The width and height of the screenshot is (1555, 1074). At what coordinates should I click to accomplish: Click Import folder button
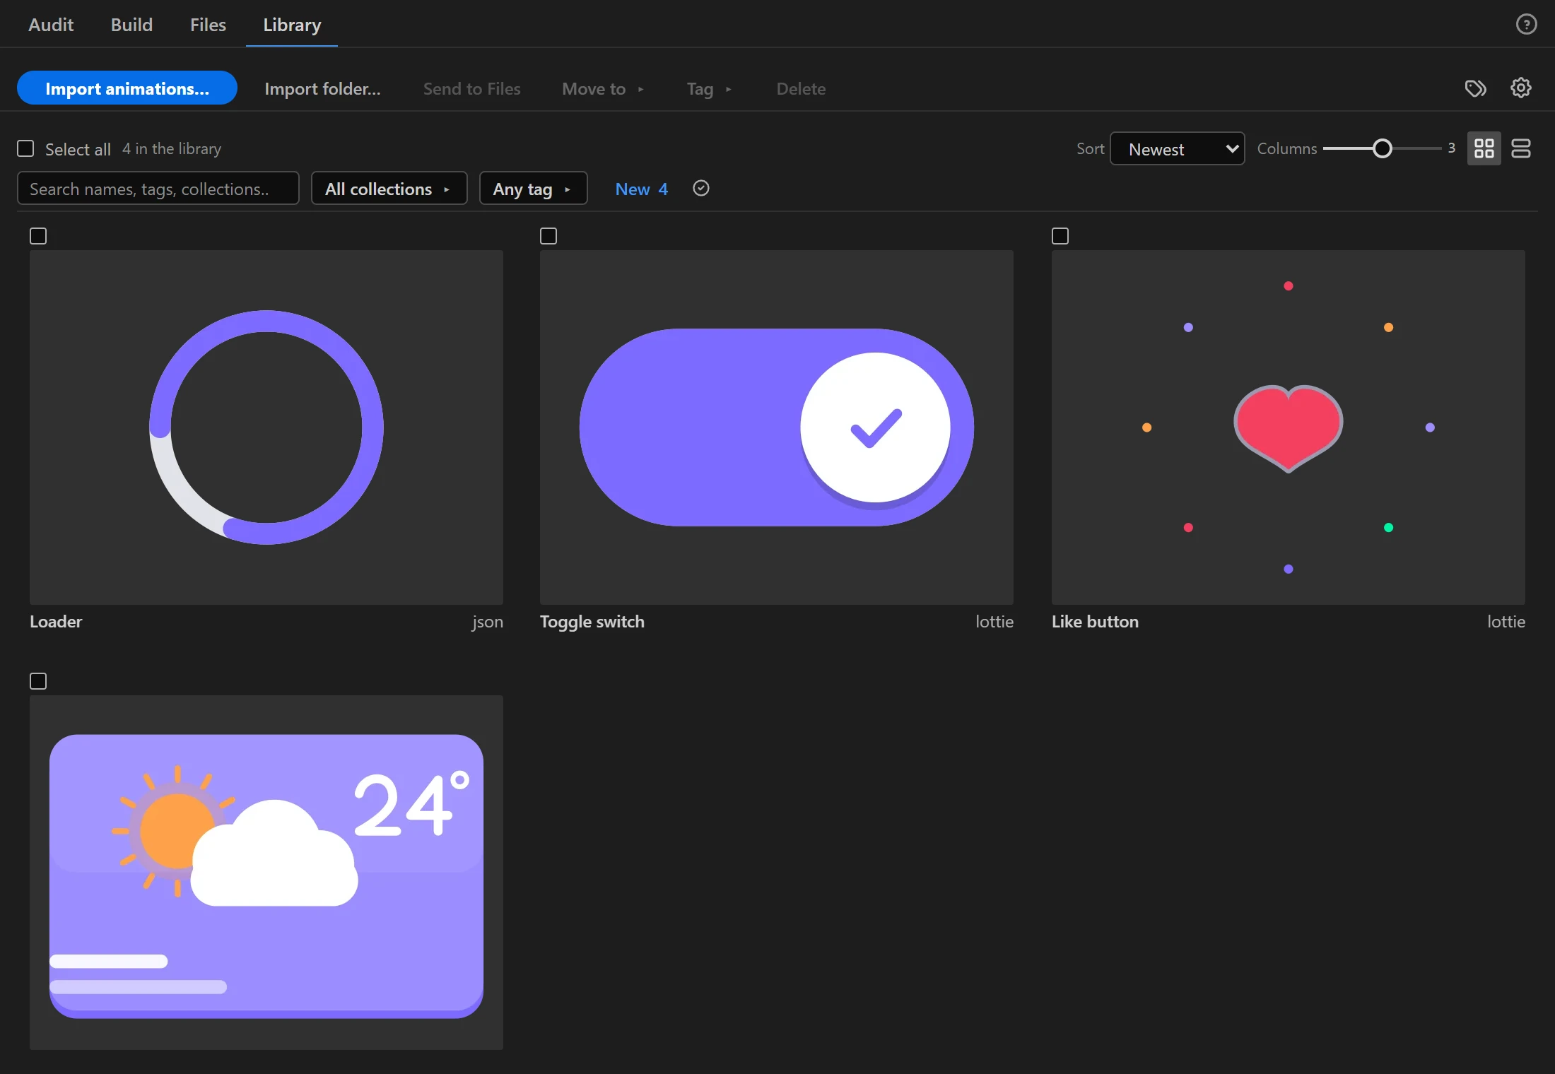coord(322,88)
